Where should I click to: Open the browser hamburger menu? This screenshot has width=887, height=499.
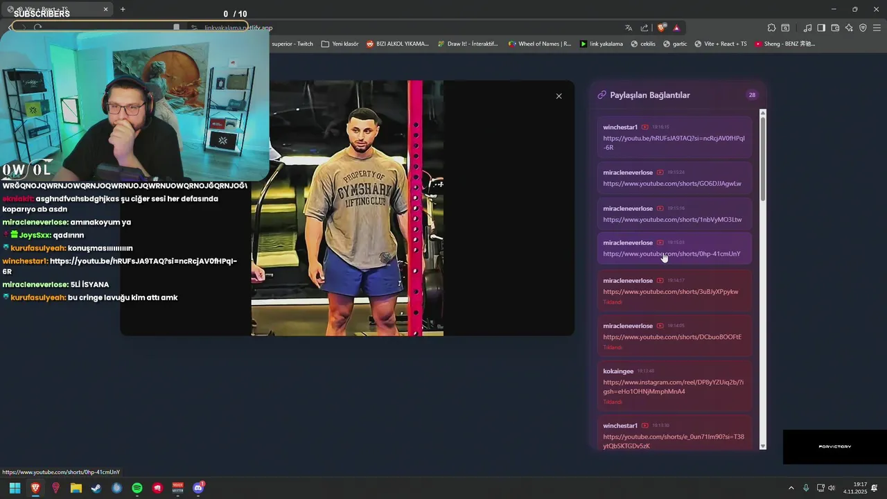tap(877, 28)
